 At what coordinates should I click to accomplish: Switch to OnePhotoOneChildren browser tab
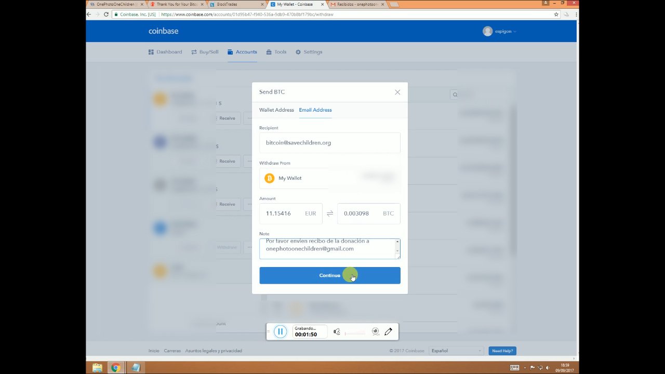pos(115,4)
